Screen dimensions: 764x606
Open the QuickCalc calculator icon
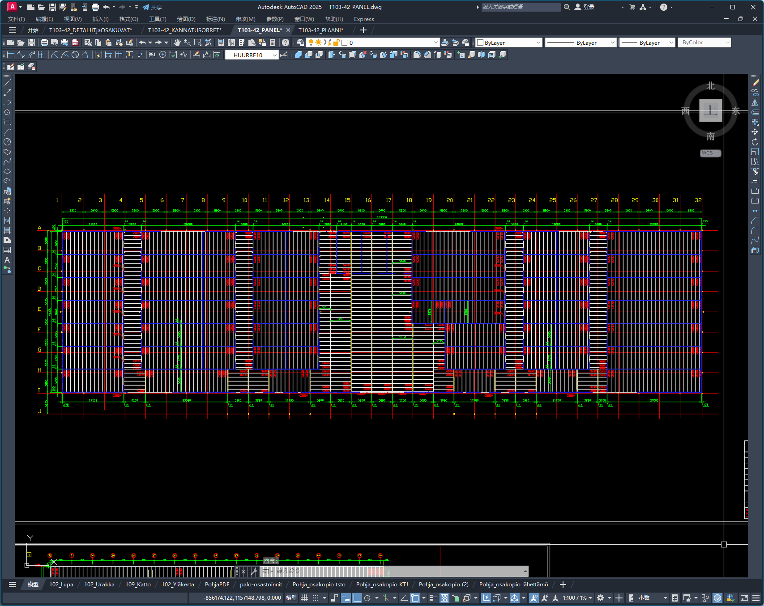click(x=273, y=42)
